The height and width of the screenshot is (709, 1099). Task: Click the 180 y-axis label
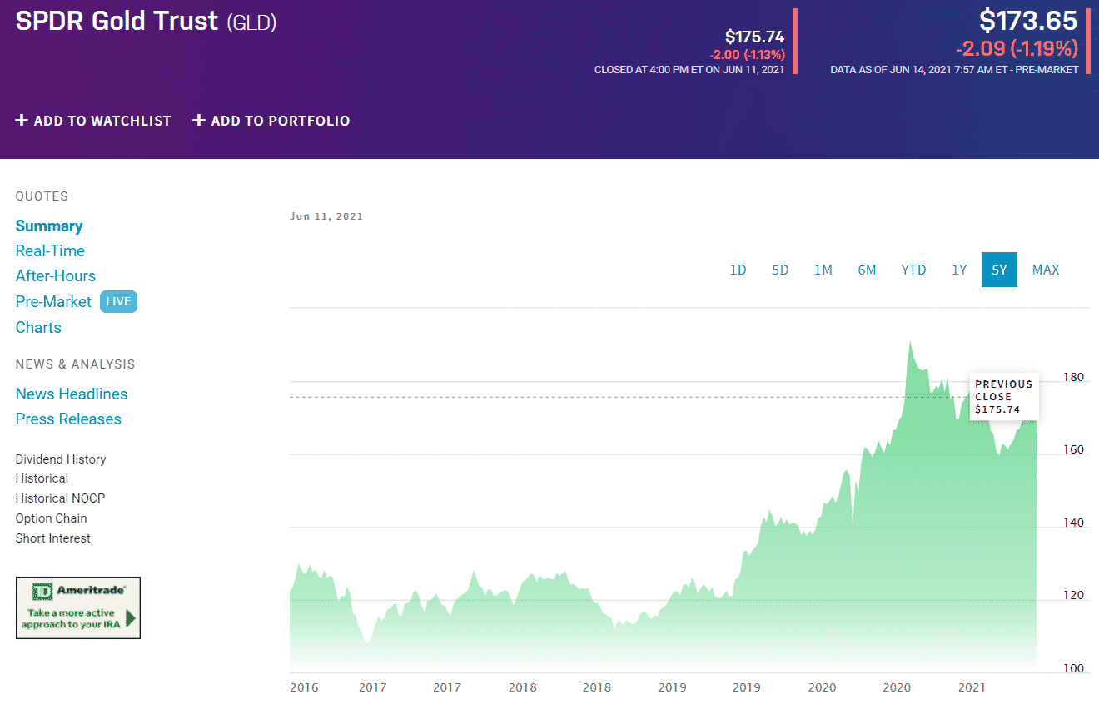tap(1074, 378)
